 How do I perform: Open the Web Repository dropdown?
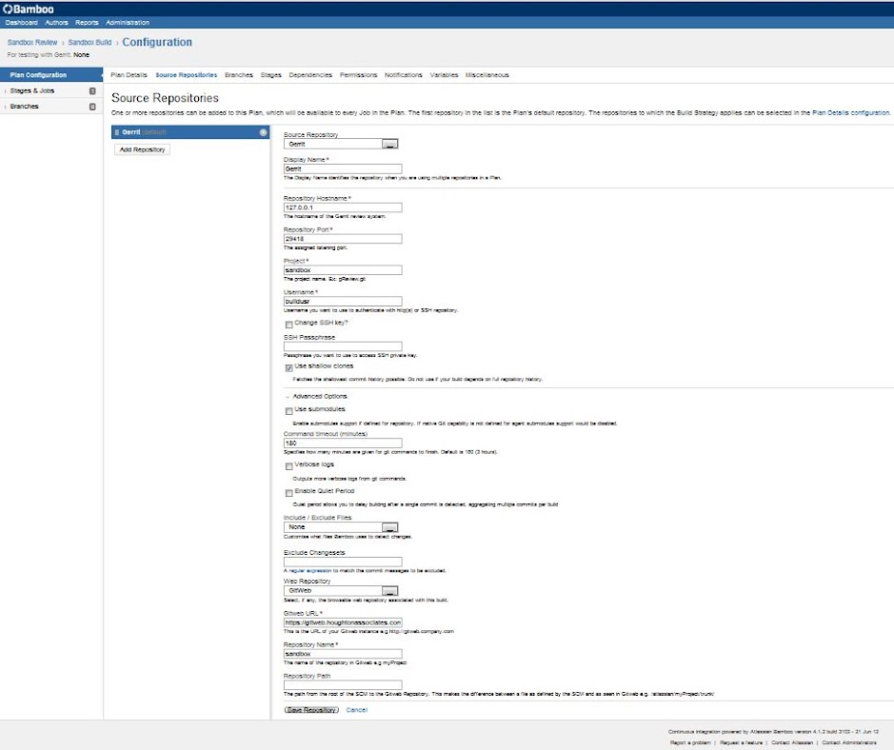pyautogui.click(x=341, y=591)
